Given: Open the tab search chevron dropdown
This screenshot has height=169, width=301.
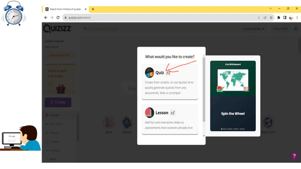Looking at the screenshot, I should [271, 9].
